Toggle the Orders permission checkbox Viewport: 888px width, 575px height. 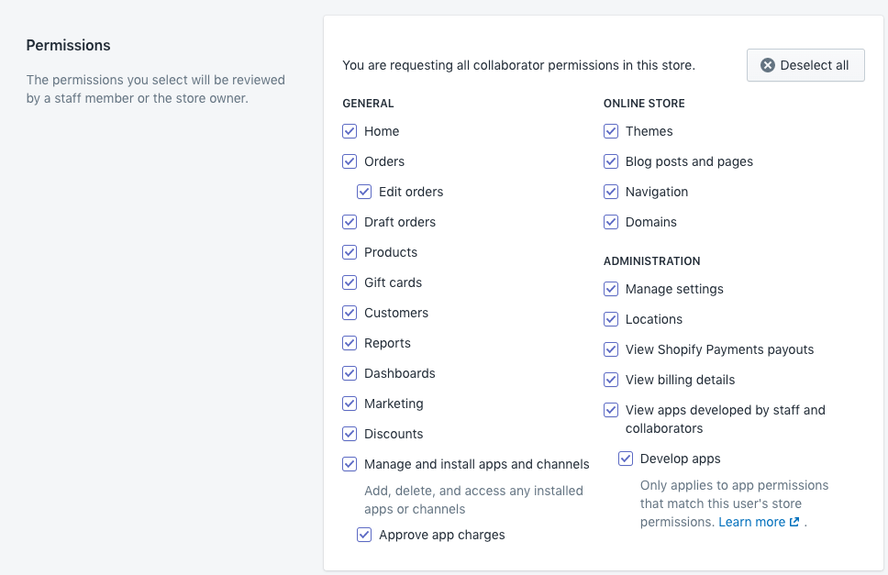[x=350, y=161]
